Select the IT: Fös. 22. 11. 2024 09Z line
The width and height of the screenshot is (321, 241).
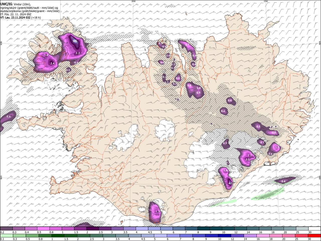click(16, 14)
